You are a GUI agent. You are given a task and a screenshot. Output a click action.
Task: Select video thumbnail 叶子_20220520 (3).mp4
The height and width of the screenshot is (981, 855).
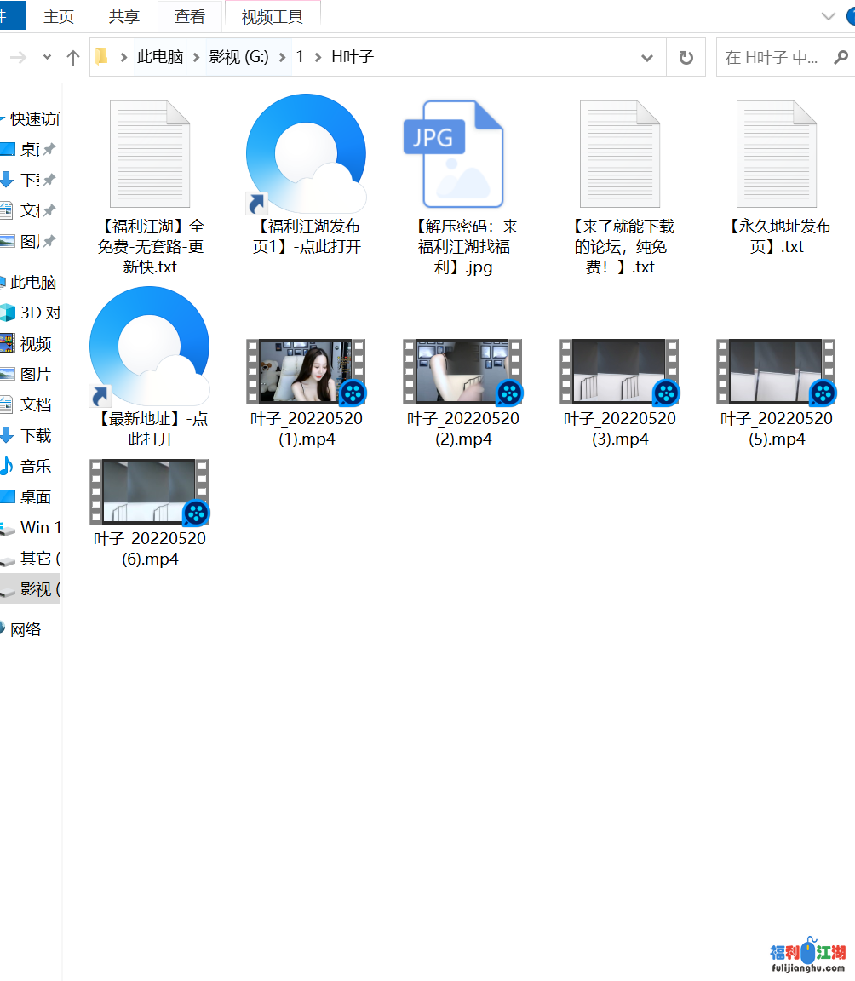[619, 371]
